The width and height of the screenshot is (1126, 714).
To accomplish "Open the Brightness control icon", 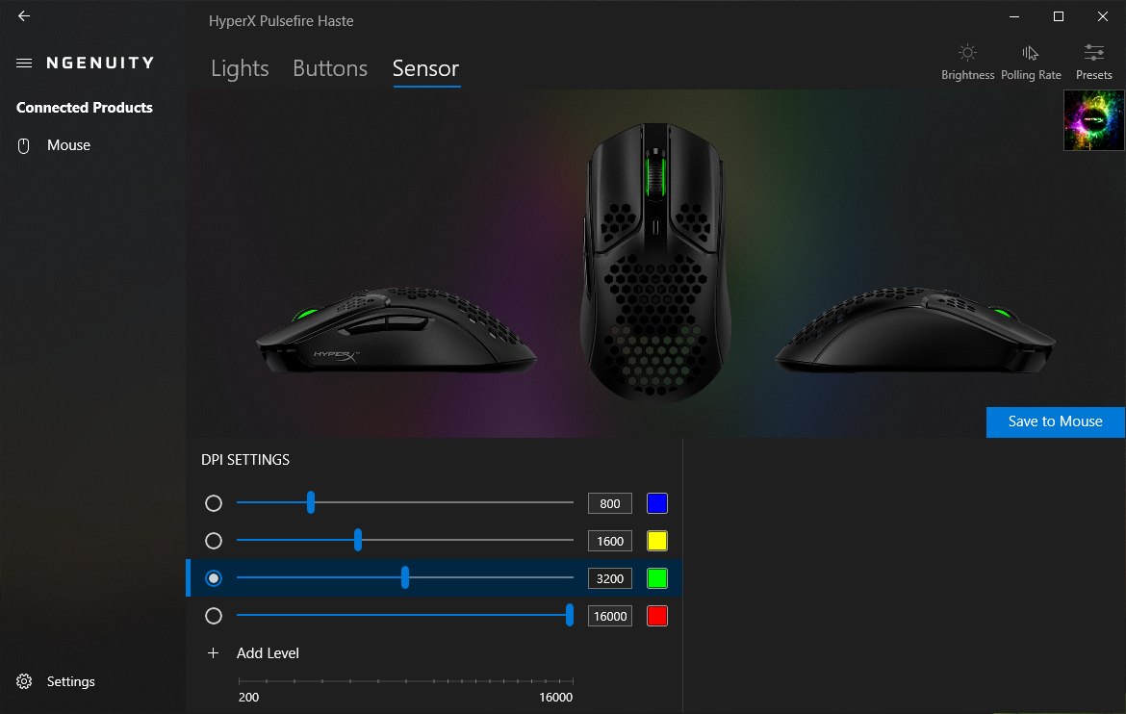I will [967, 52].
